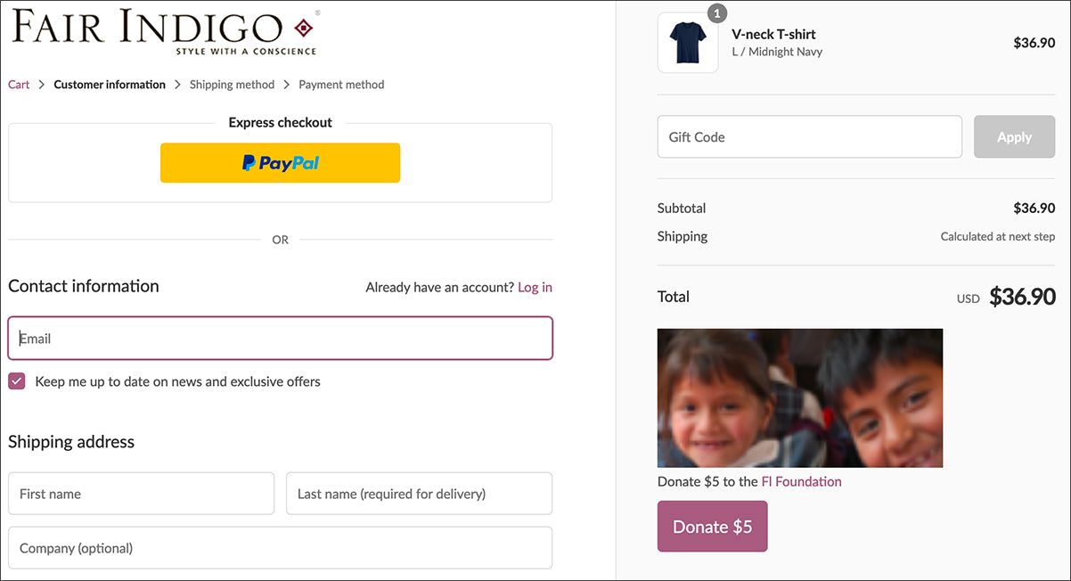The width and height of the screenshot is (1071, 581).
Task: Click the First name field
Action: click(141, 494)
